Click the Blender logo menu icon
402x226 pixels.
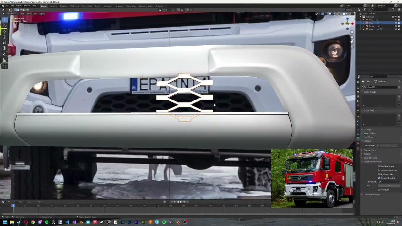pos(3,6)
